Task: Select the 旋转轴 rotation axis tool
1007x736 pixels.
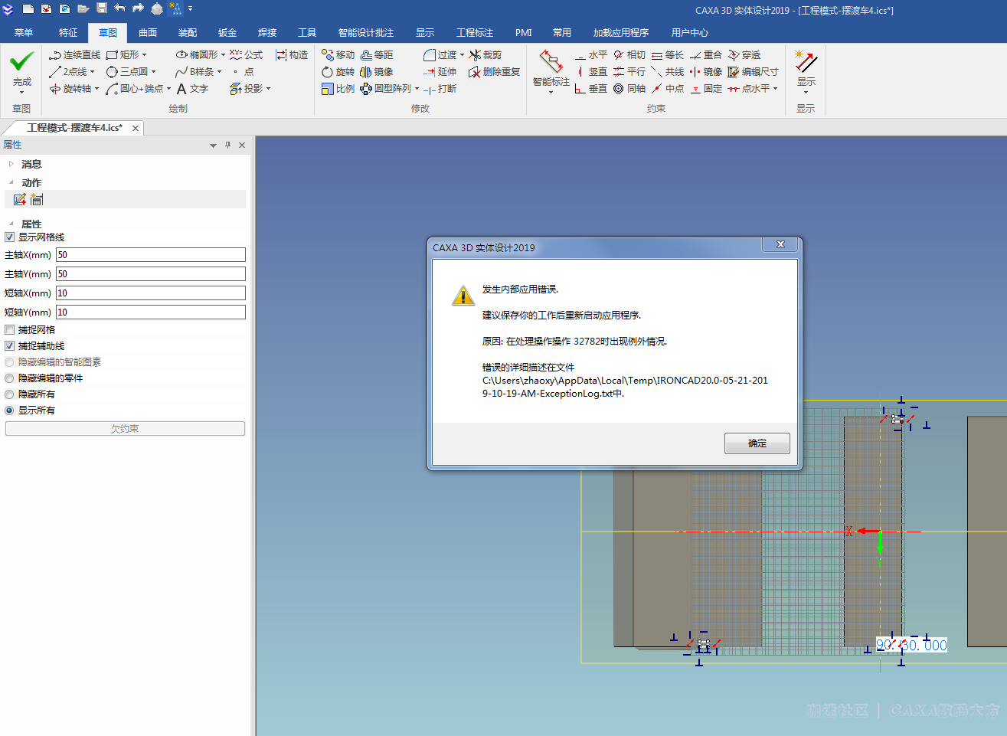Action: pos(70,89)
